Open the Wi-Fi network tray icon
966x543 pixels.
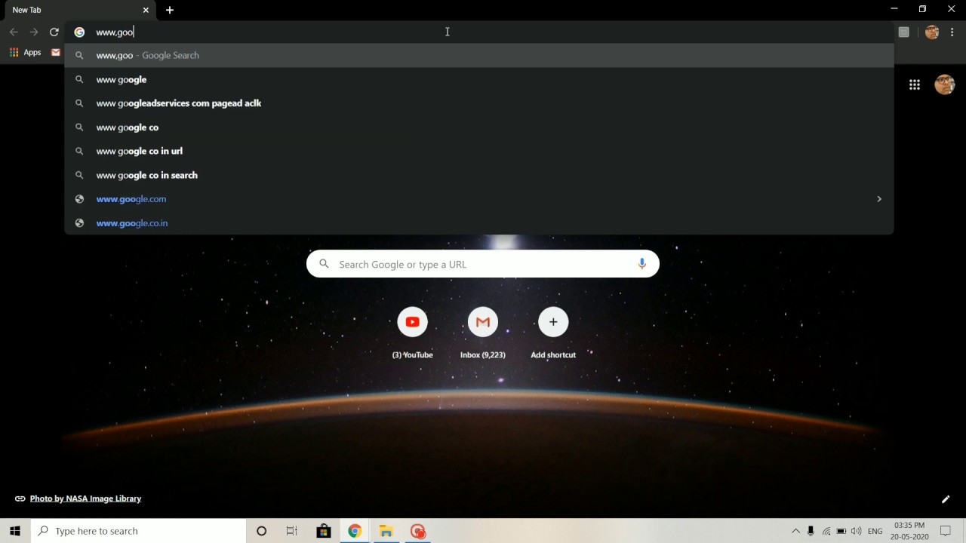pos(826,531)
